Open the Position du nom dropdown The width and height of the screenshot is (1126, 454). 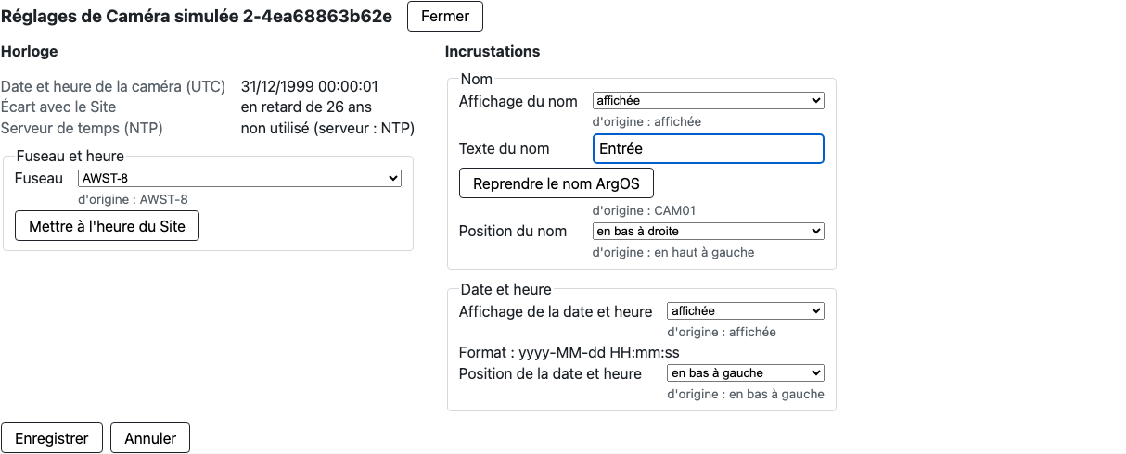pos(709,231)
